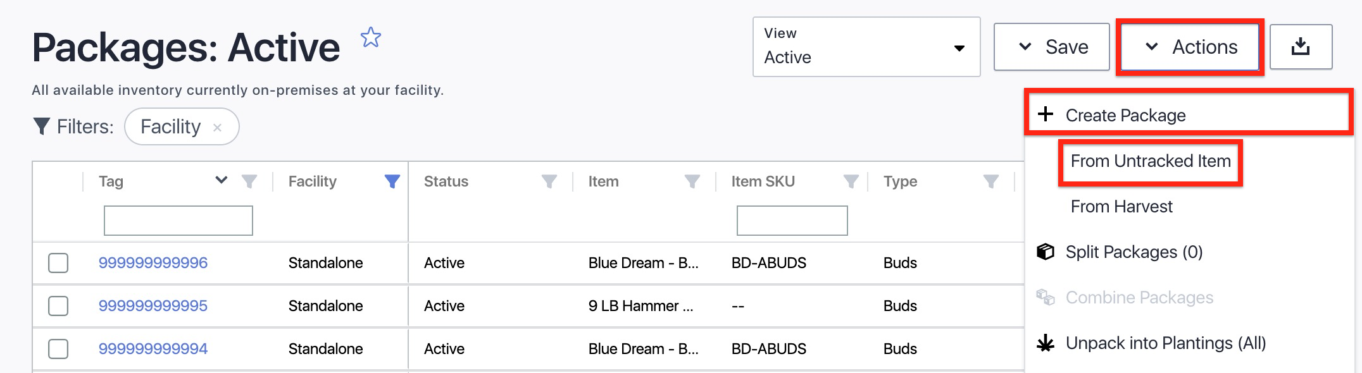
Task: Expand the Actions dropdown menu
Action: (x=1190, y=47)
